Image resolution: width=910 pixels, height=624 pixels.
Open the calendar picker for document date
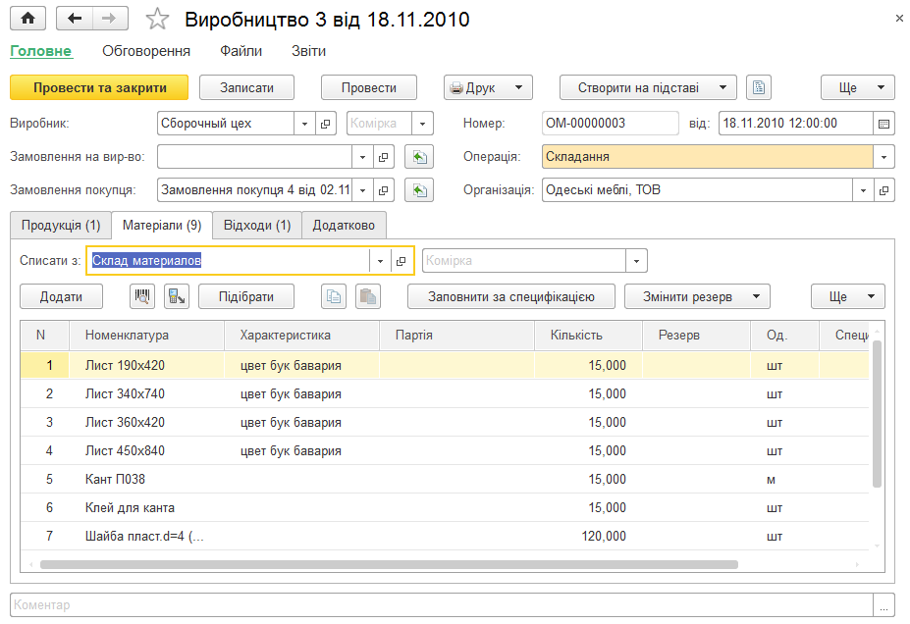click(x=883, y=124)
